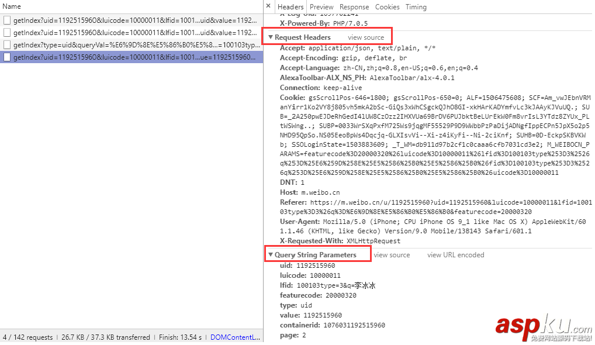The width and height of the screenshot is (595, 345).
Task: Select the X-Powered-By: PHP/7.0.5 header line
Action: 324,23
